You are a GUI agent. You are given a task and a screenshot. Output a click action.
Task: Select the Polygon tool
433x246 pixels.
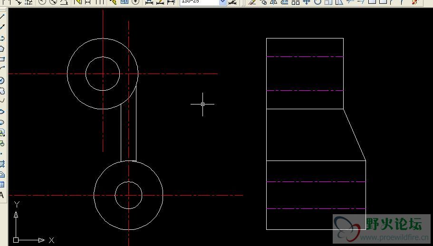coord(2,49)
